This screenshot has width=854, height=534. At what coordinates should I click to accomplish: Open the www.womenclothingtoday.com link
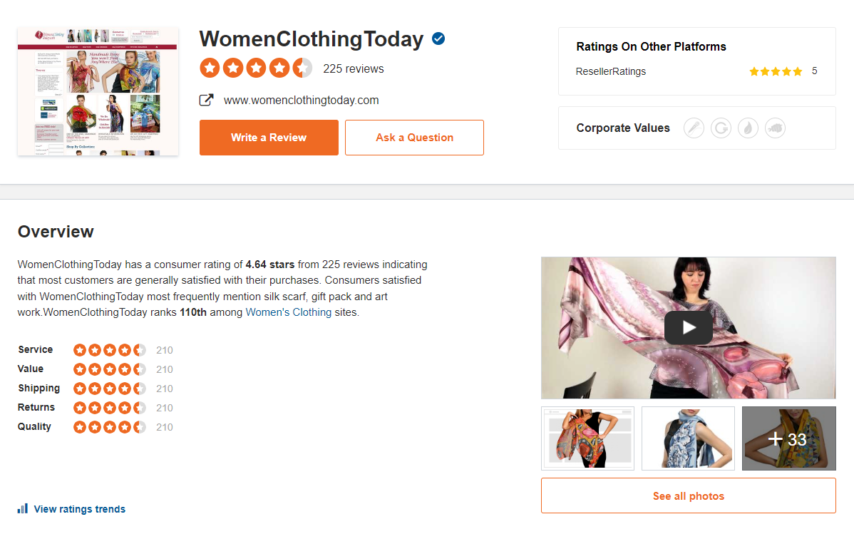click(x=301, y=101)
